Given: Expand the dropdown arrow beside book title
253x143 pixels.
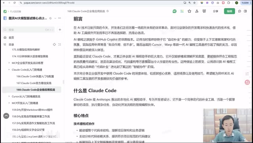Looking at the screenshot, I should [55, 18].
